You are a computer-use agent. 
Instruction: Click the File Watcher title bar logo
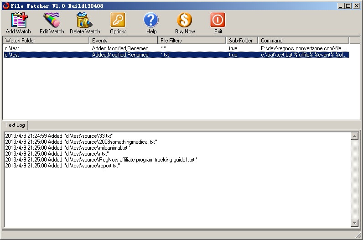coord(6,5)
